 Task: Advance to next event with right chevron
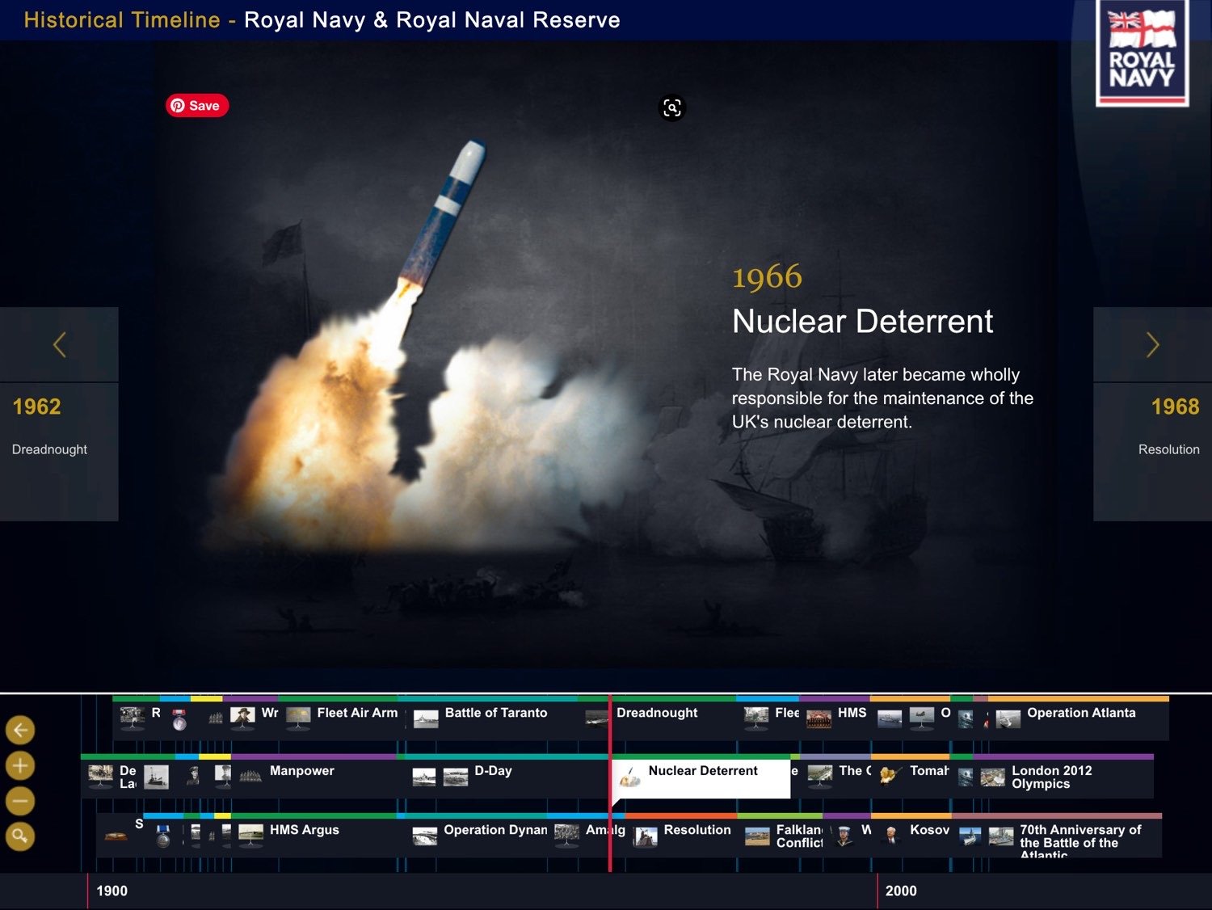pyautogui.click(x=1152, y=344)
